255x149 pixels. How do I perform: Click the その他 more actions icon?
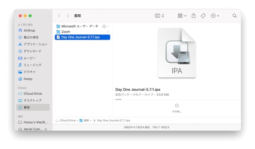pos(177,106)
